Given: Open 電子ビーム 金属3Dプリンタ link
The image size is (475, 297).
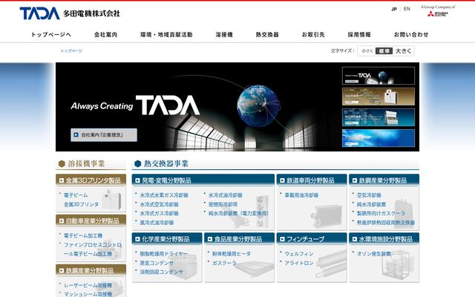Looking at the screenshot, I should (x=81, y=200).
